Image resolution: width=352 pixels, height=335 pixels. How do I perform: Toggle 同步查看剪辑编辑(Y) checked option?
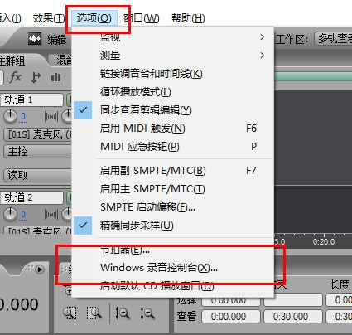pyautogui.click(x=173, y=110)
